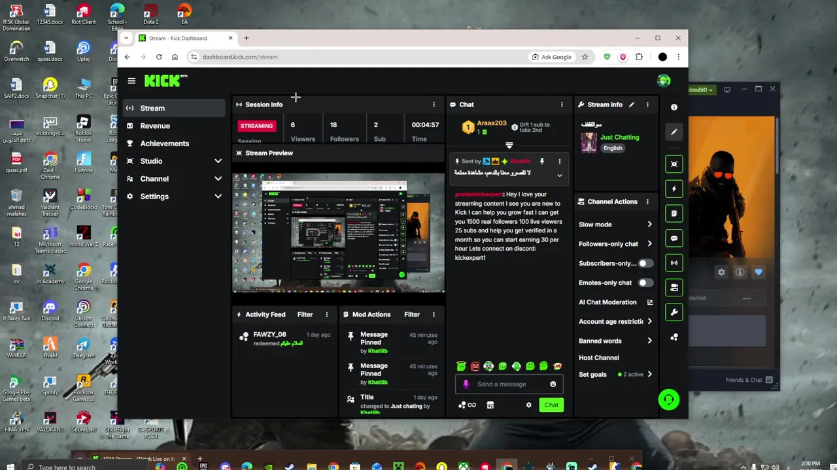837x470 pixels.
Task: Toggle the session info broadcast widget icon
Action: pyautogui.click(x=674, y=263)
